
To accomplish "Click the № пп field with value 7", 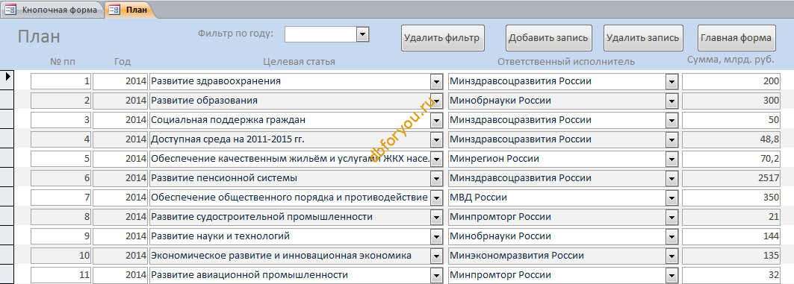I will (x=61, y=198).
